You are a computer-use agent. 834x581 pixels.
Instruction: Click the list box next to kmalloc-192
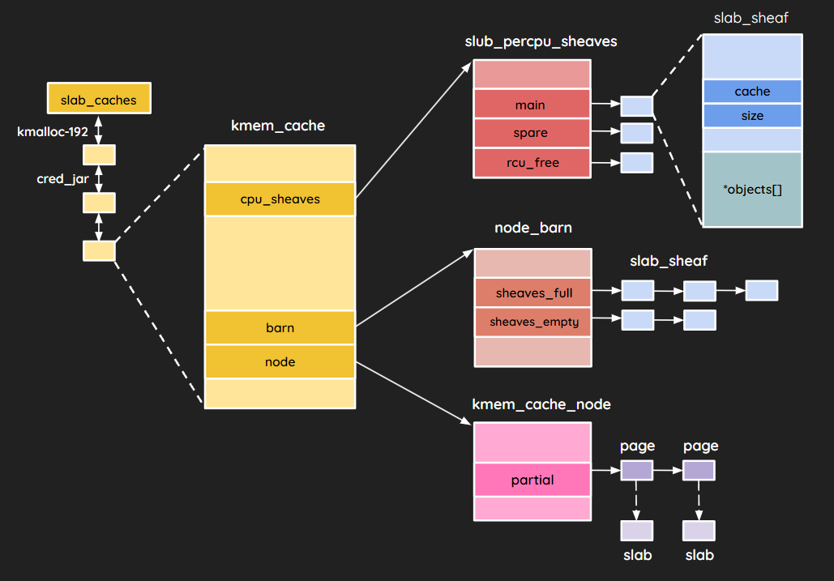coord(99,156)
